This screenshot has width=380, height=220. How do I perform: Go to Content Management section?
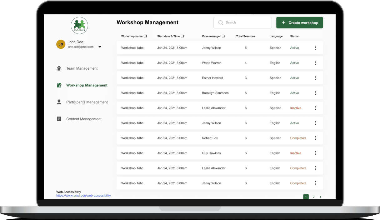tap(84, 119)
